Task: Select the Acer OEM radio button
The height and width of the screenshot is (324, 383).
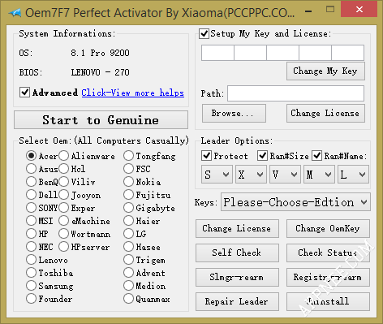Action: pyautogui.click(x=31, y=156)
